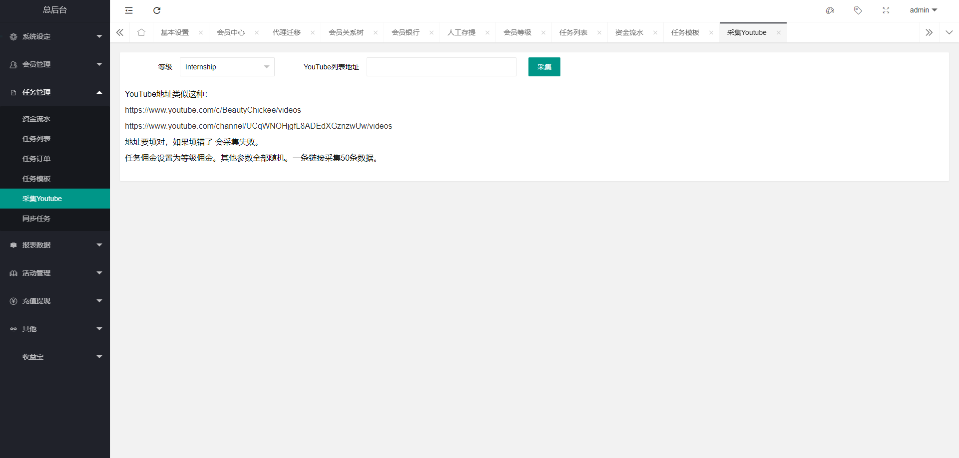This screenshot has width=959, height=458.
Task: Click the tag note icon
Action: click(858, 10)
